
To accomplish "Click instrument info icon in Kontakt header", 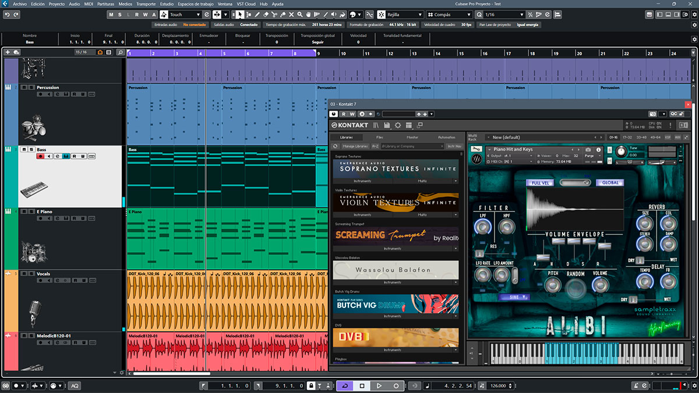I will (598, 150).
